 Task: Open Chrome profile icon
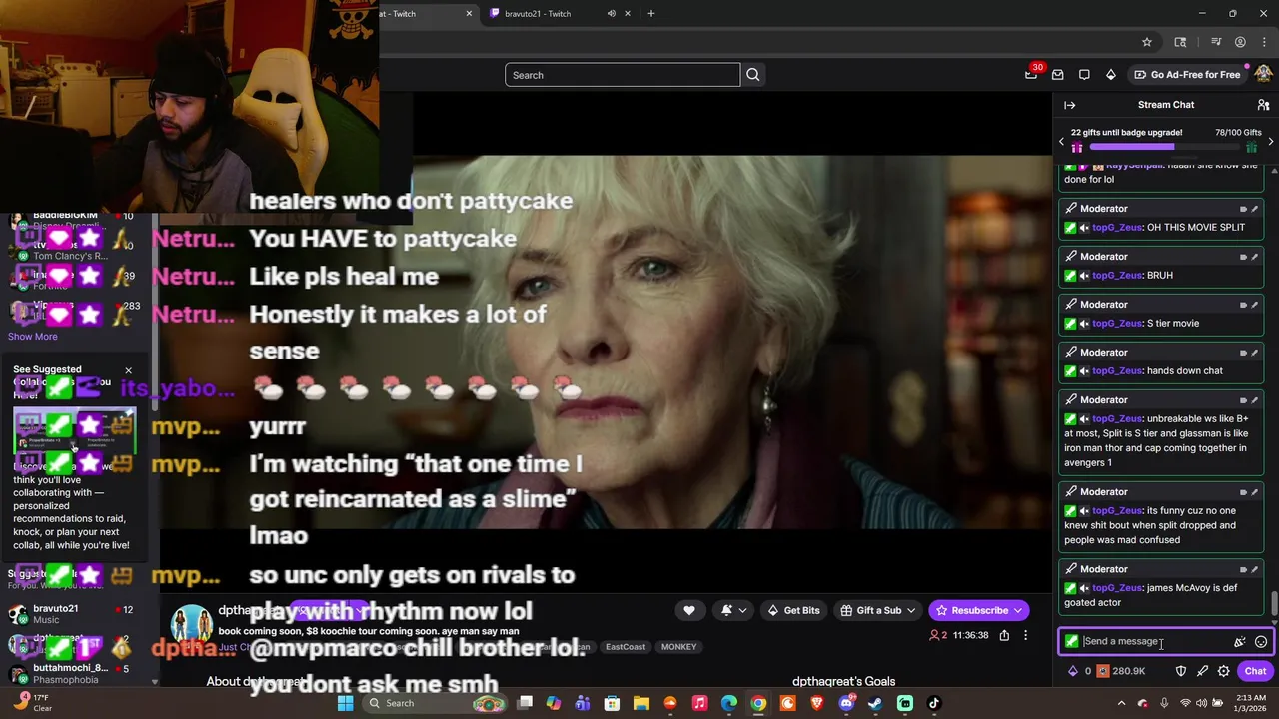pyautogui.click(x=1240, y=42)
